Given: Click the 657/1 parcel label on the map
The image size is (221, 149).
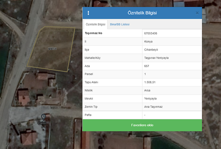Looking at the screenshot, I should (x=52, y=49).
